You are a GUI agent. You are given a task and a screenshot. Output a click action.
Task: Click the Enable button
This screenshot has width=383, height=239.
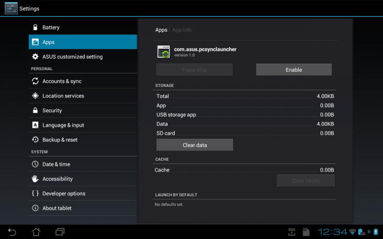293,70
